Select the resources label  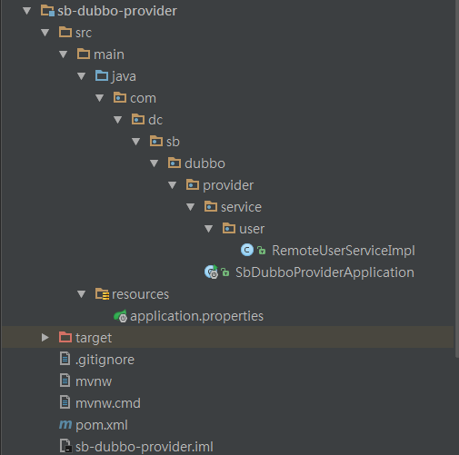(x=140, y=294)
